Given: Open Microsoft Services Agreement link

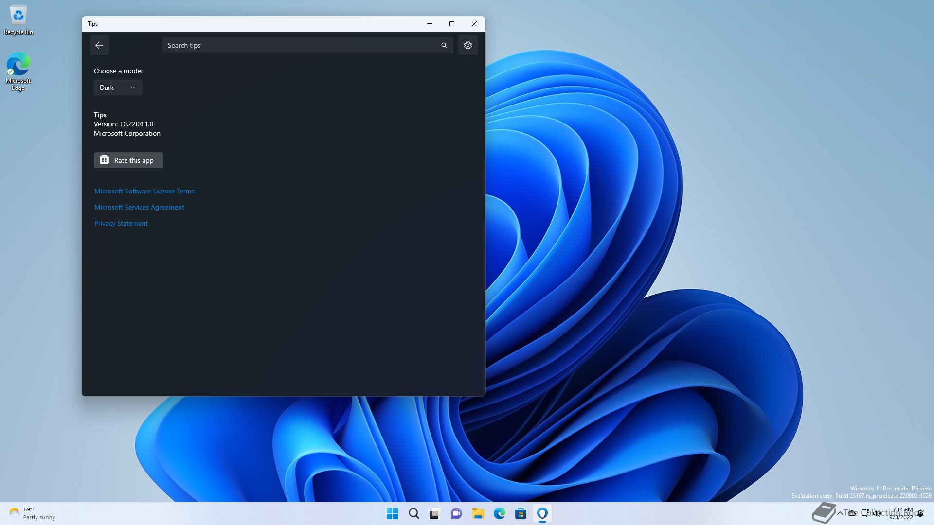Looking at the screenshot, I should click(139, 207).
